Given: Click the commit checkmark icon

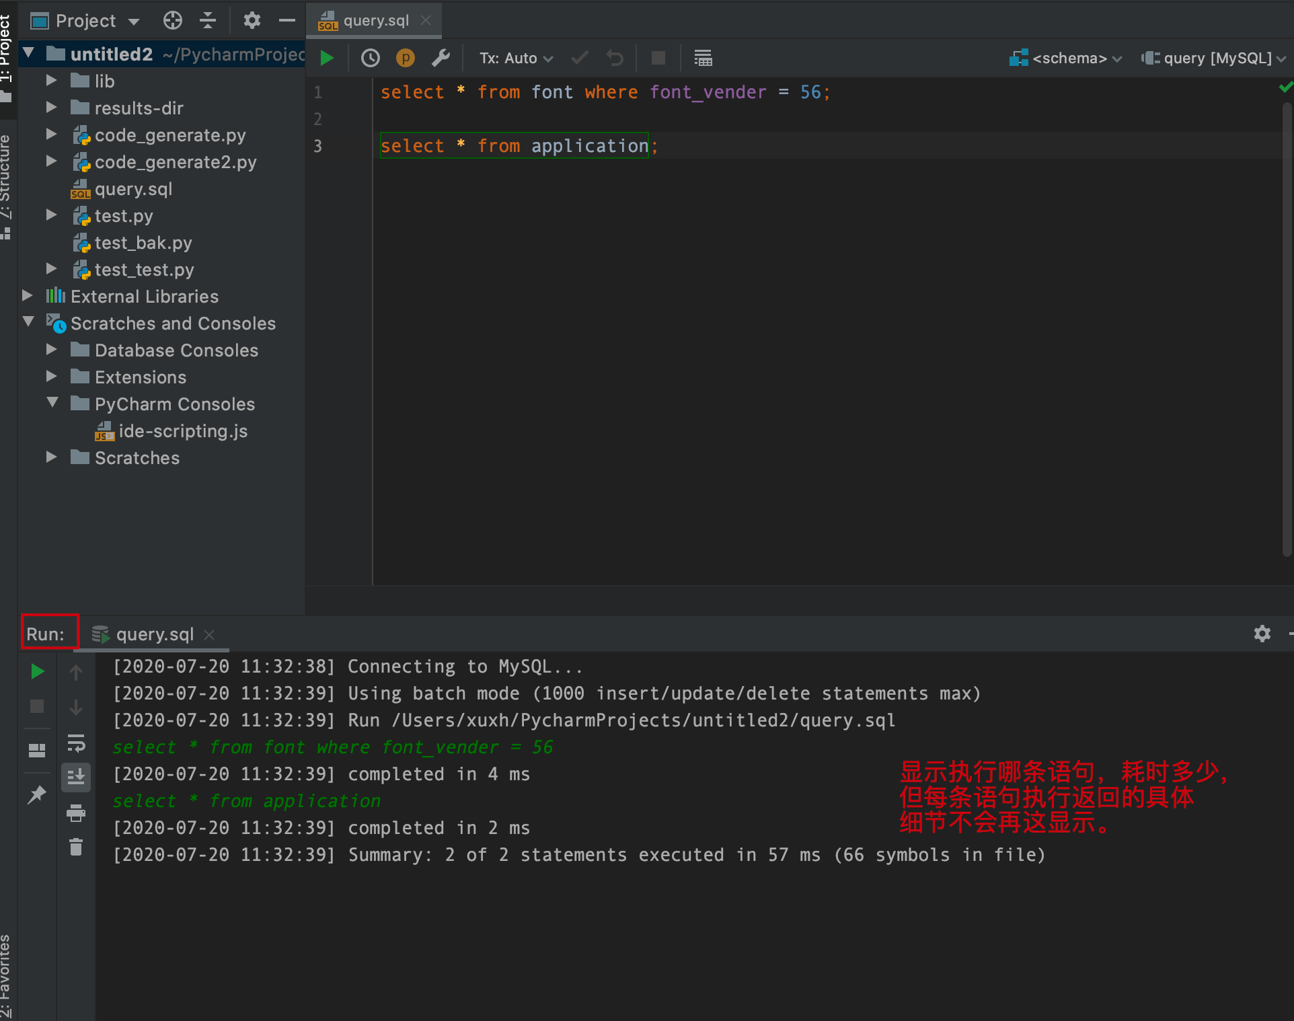Looking at the screenshot, I should click(580, 59).
